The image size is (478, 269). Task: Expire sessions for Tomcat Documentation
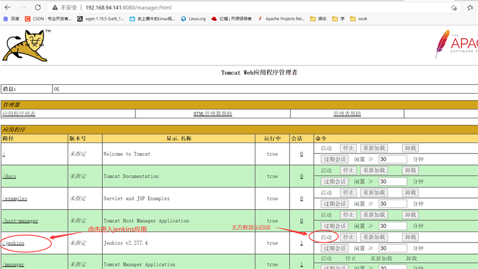(334, 182)
